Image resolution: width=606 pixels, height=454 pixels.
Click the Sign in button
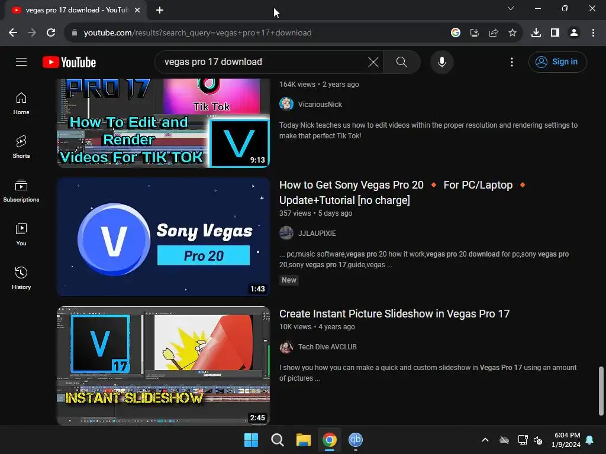(x=557, y=61)
